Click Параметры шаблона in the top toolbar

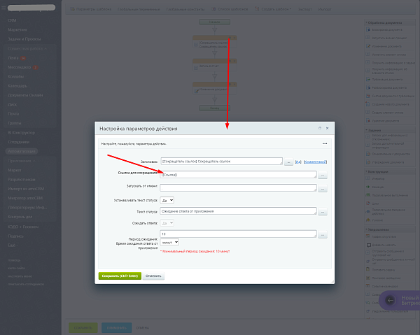point(91,9)
